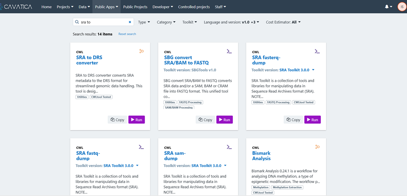Open the Language and version filter
407x196 pixels.
pyautogui.click(x=231, y=22)
